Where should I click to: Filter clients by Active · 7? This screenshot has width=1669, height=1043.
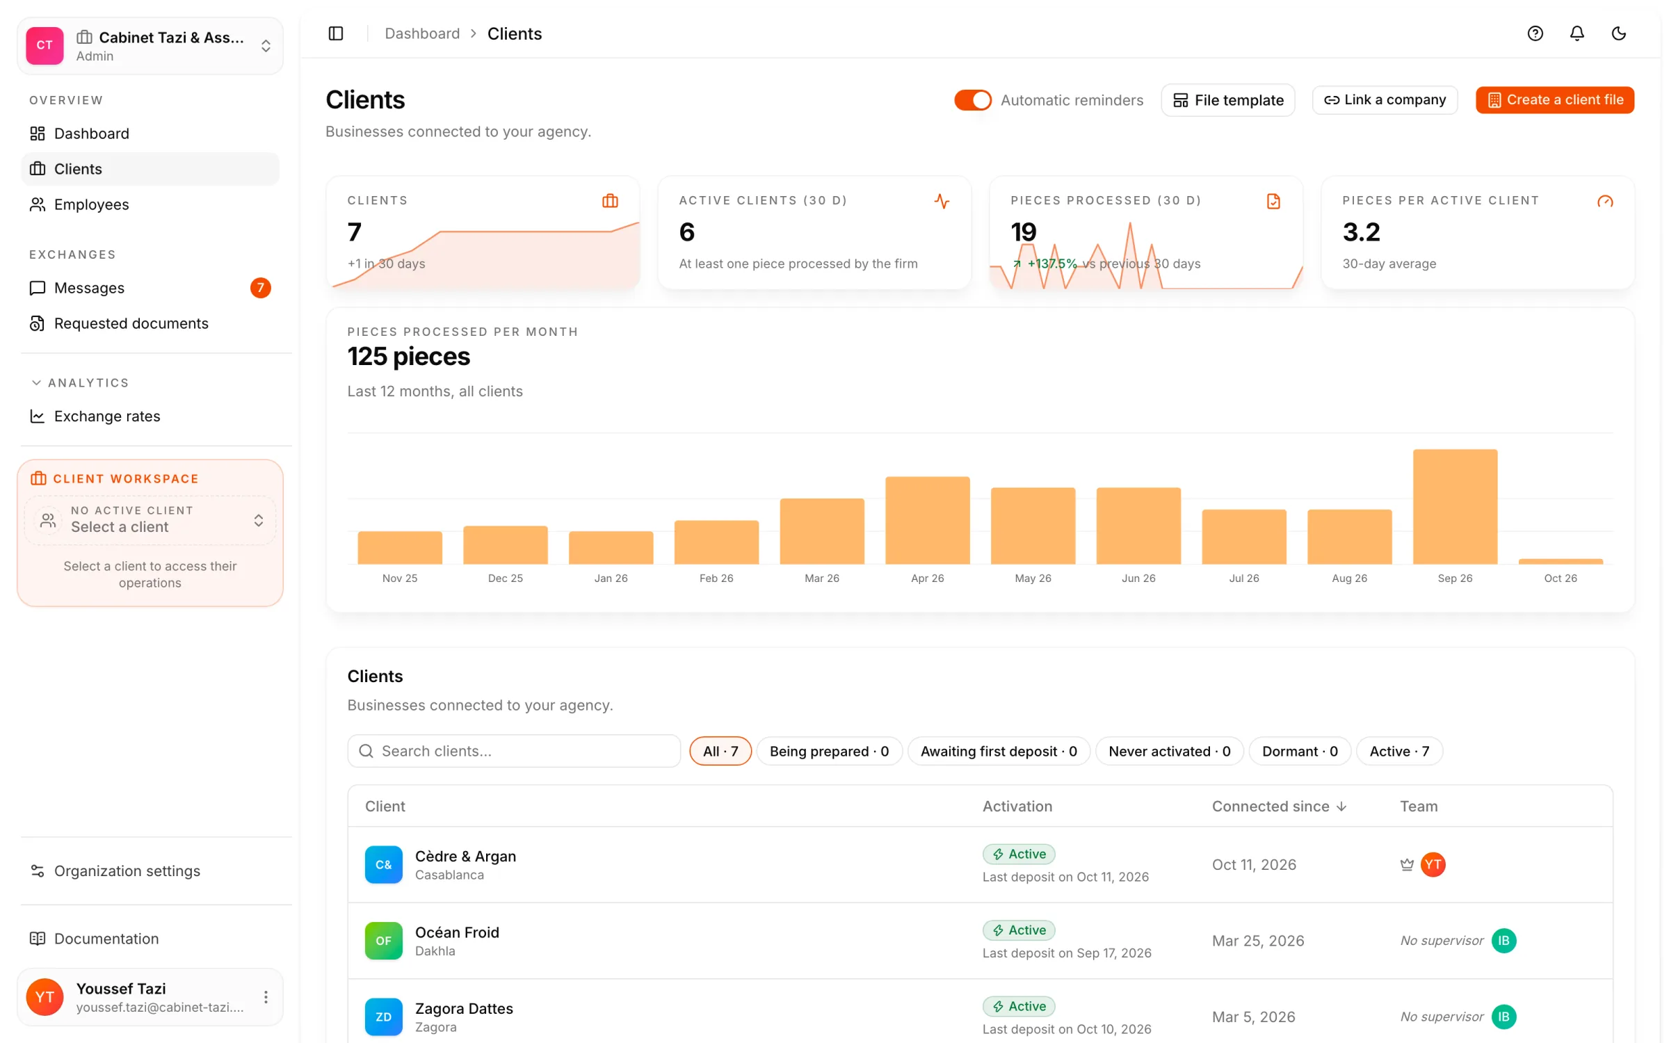pyautogui.click(x=1399, y=751)
